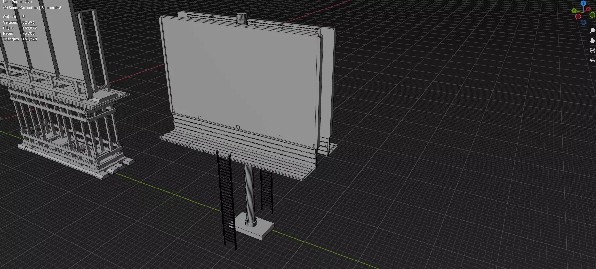Click the Objects count '5' statistic

click(x=23, y=17)
